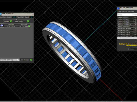This screenshot has height=102, width=137.
Task: Select the princess-cut gem thumbnail
Action: (x=2, y=25)
